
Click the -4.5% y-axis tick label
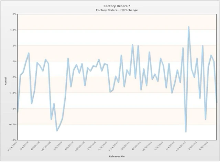tap(13, 124)
